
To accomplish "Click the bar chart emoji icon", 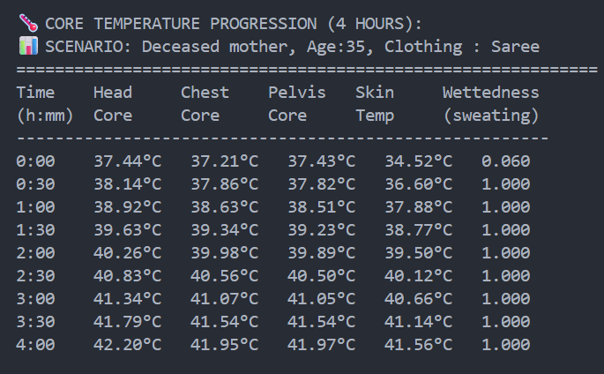I will point(27,46).
